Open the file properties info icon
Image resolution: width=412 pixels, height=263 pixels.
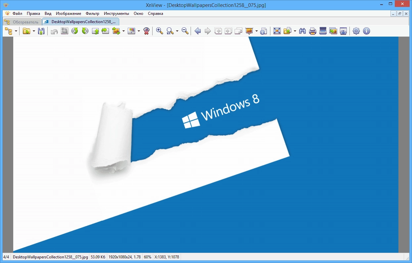point(264,31)
